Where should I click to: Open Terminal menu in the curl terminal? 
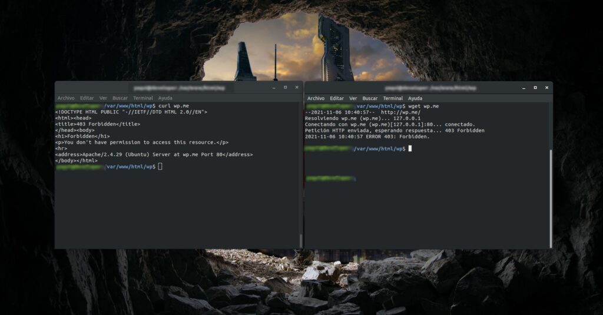pos(143,98)
